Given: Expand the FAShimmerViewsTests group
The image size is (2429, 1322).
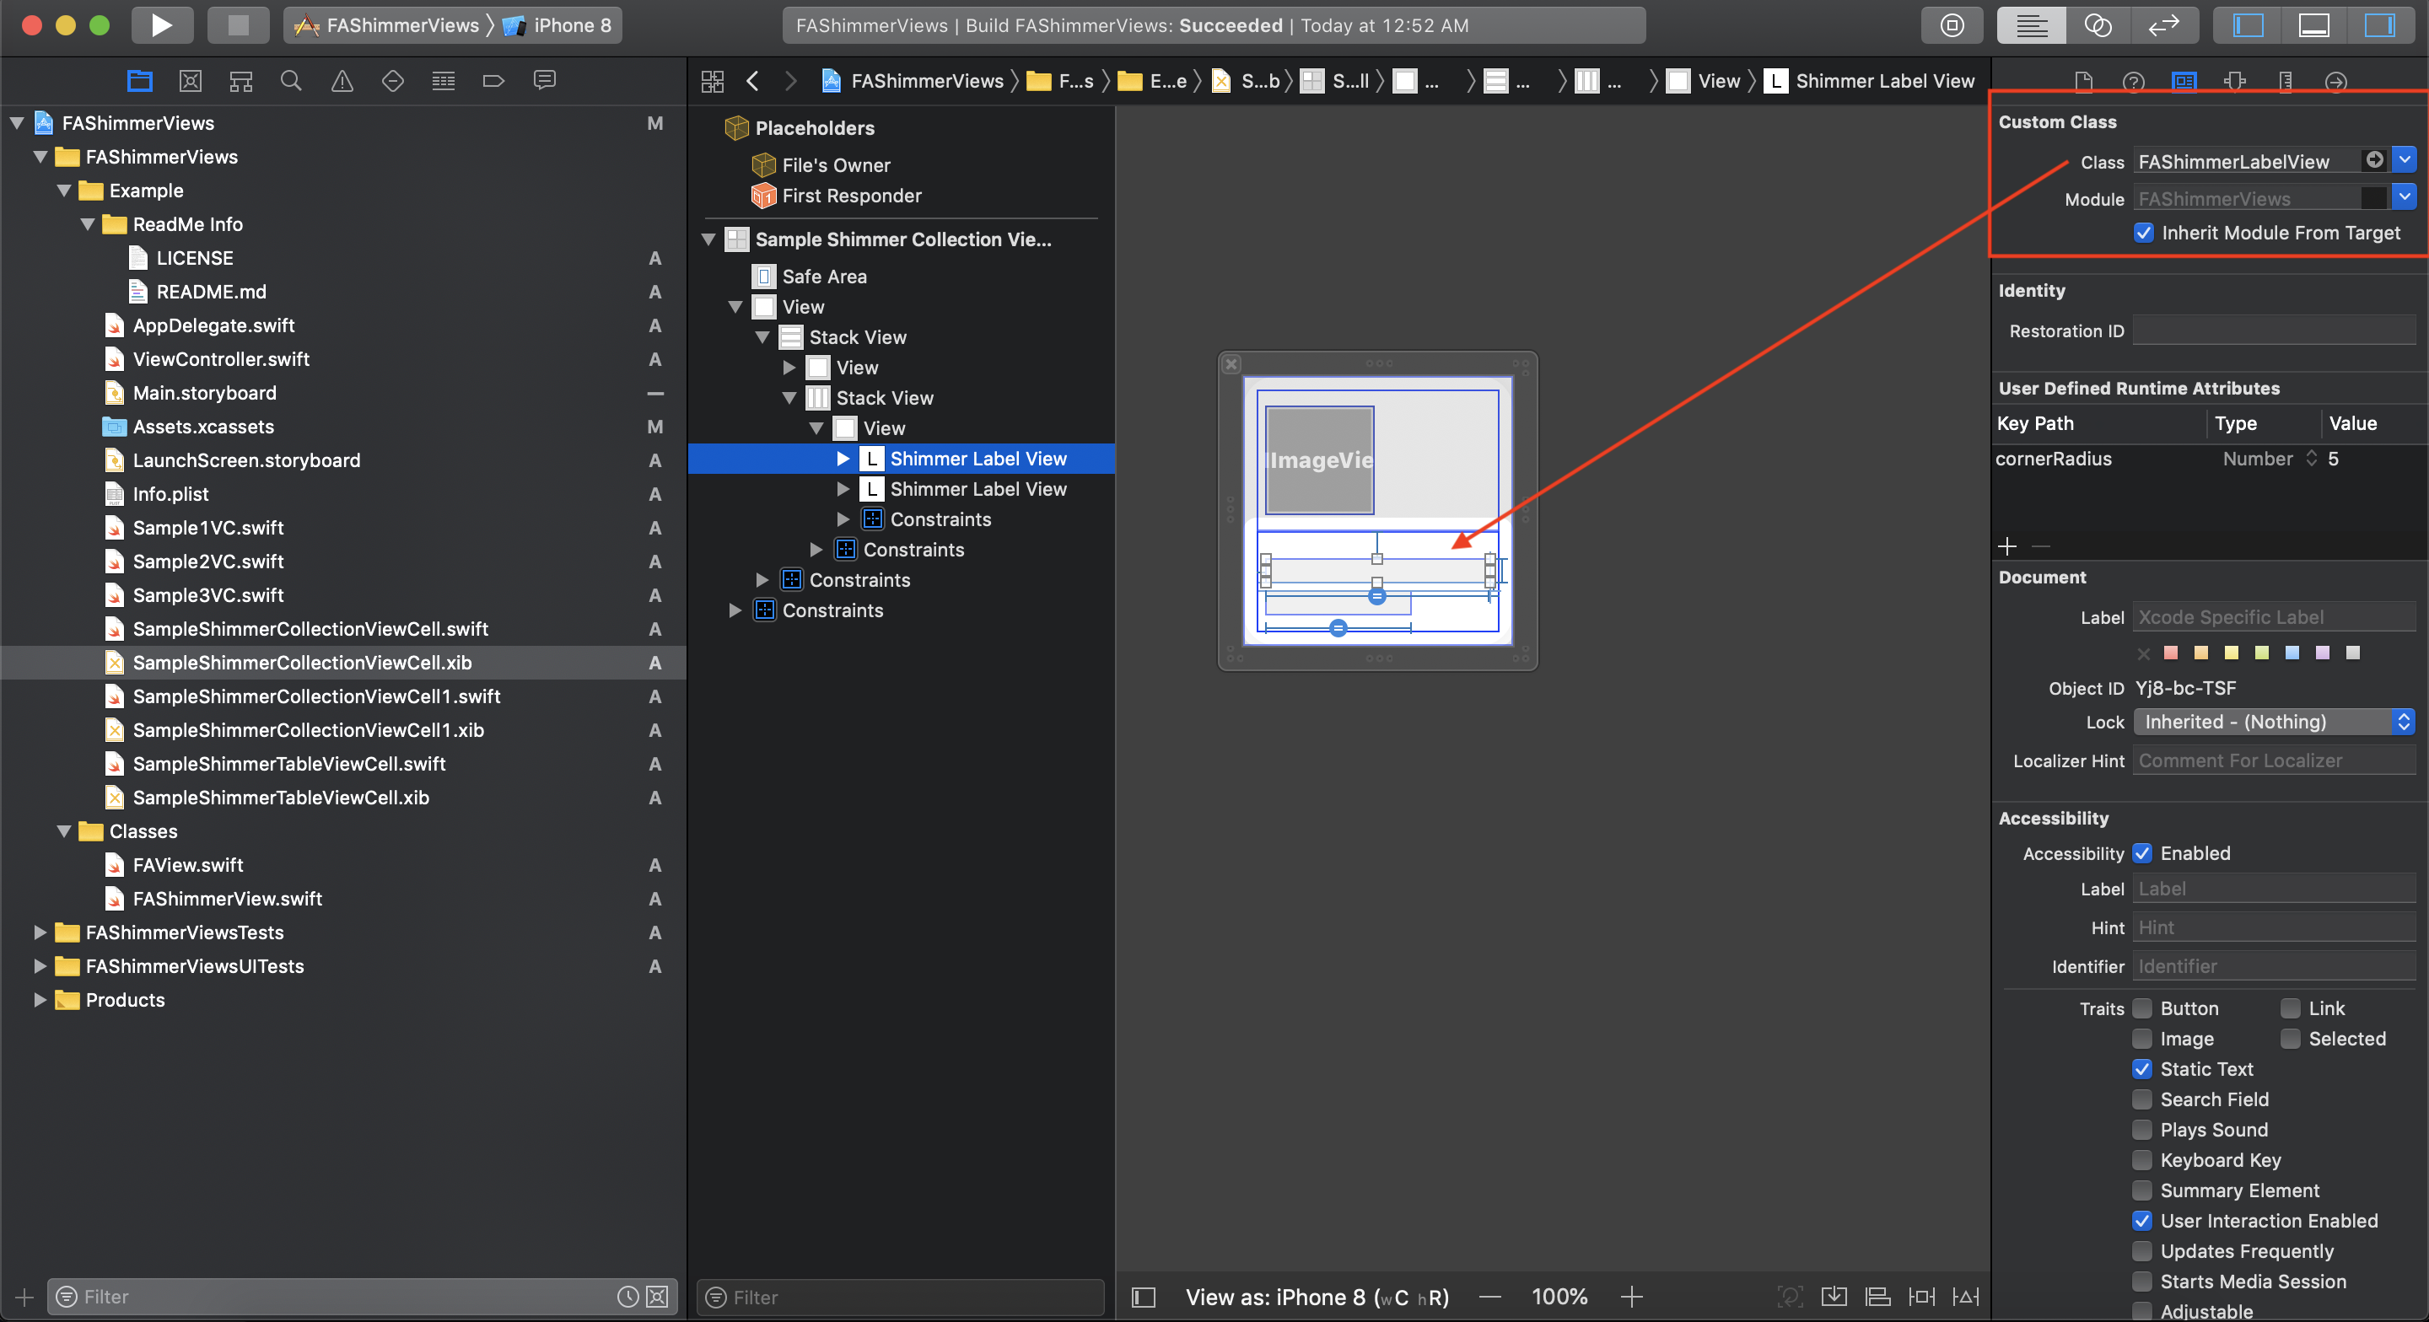Looking at the screenshot, I should click(40, 932).
